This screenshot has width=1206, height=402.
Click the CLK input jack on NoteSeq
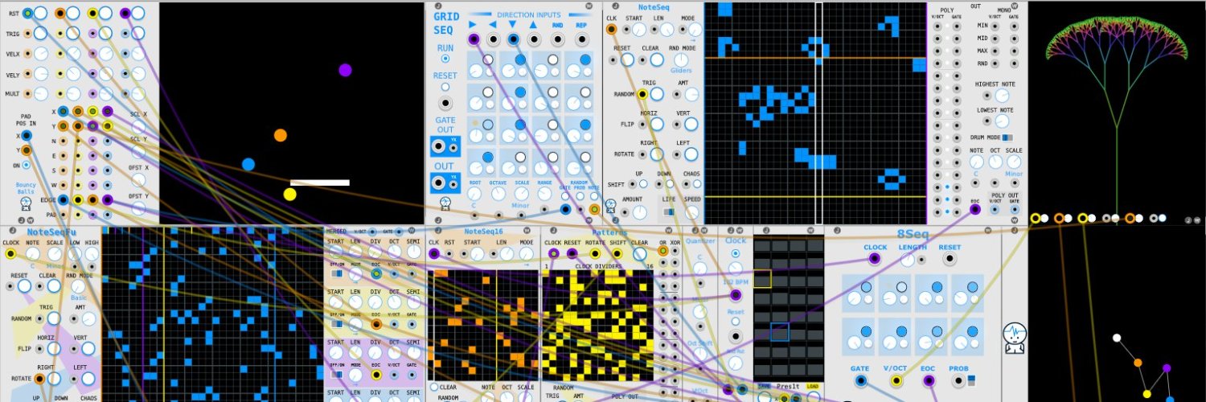click(611, 29)
